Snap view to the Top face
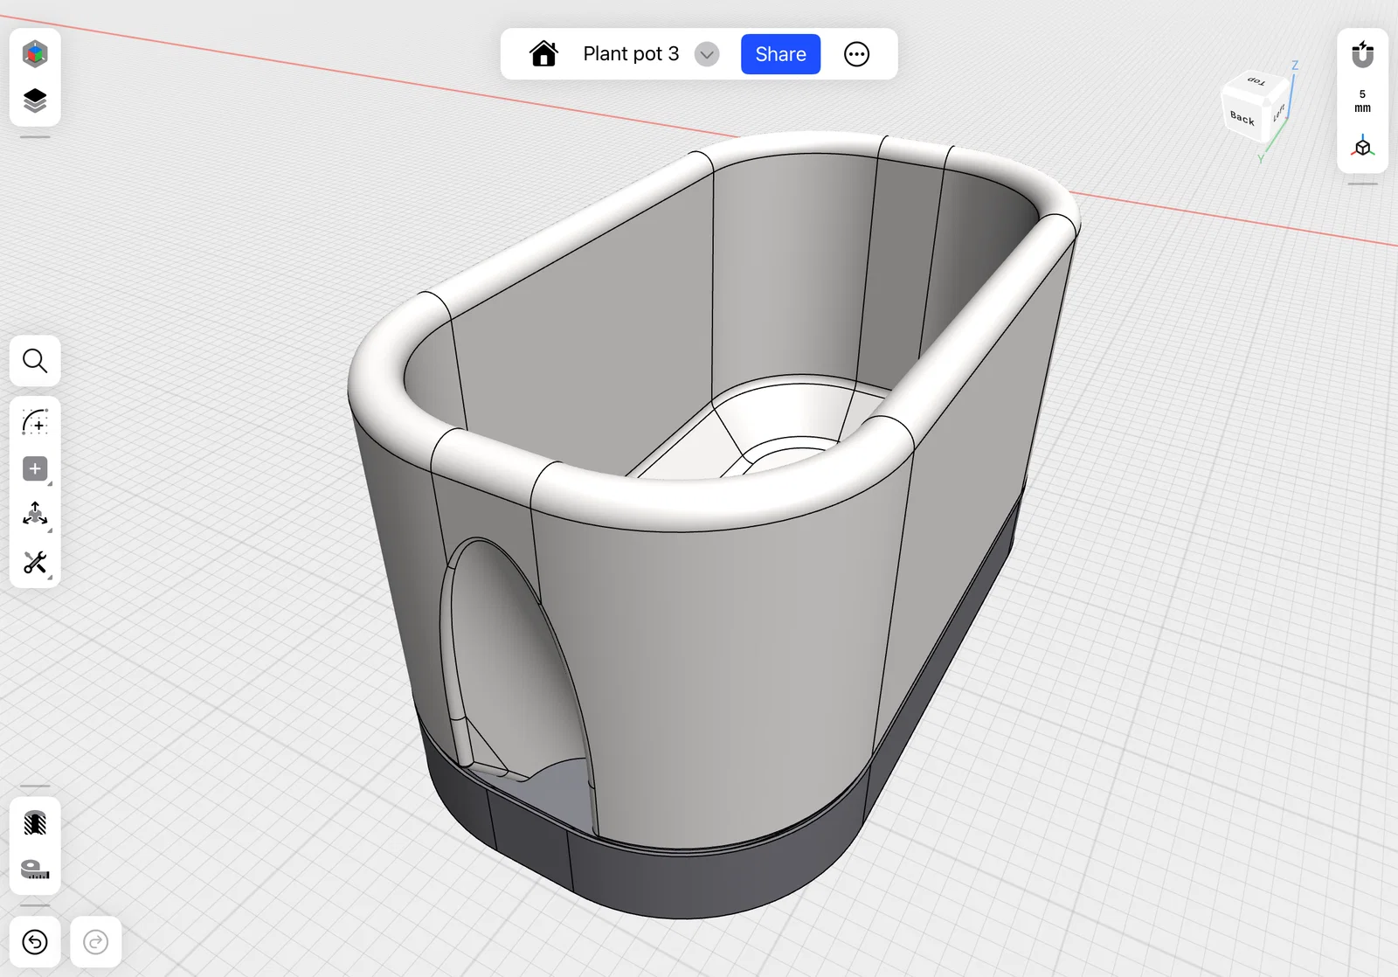Viewport: 1398px width, 977px height. point(1257,81)
